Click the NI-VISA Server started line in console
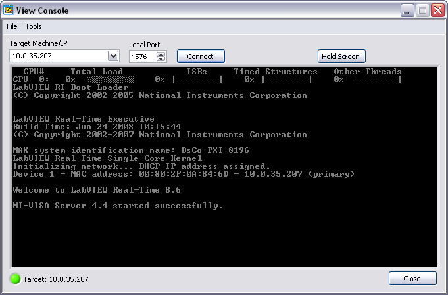Viewport: 448px width, 295px height. [118, 206]
